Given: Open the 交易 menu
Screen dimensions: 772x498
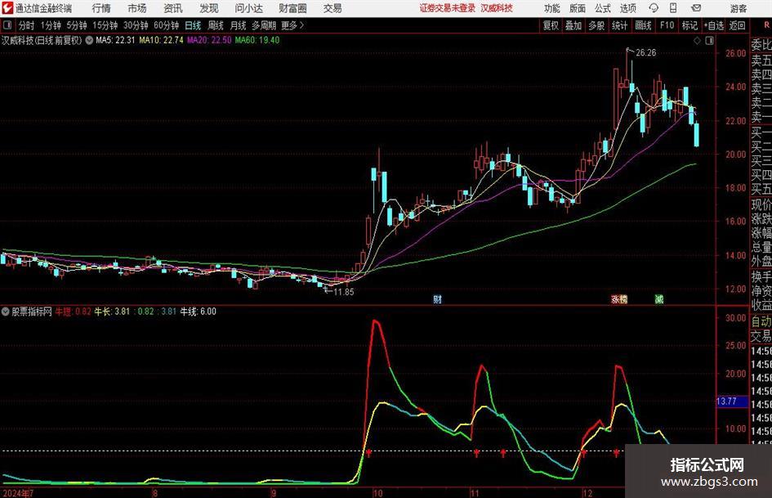Looking at the screenshot, I should click(332, 8).
